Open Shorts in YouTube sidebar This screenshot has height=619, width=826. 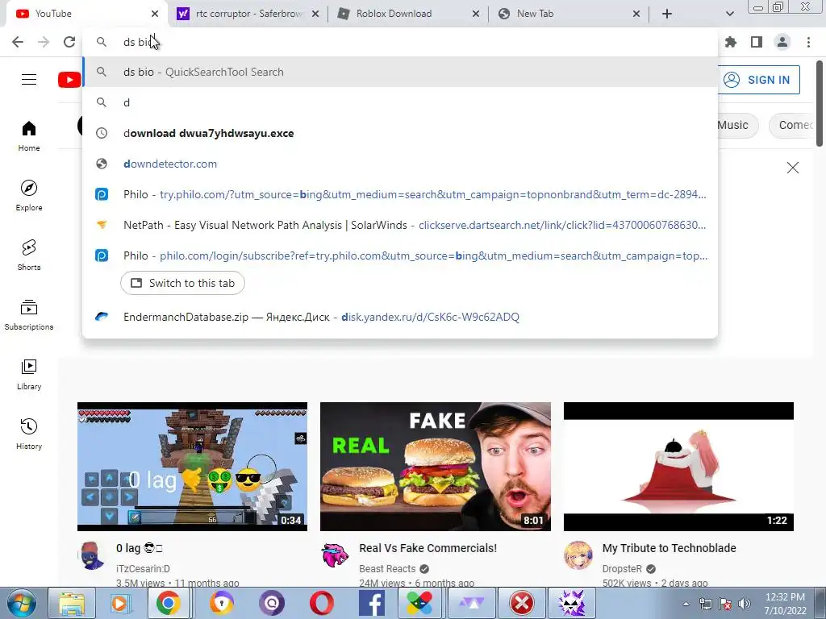(29, 255)
